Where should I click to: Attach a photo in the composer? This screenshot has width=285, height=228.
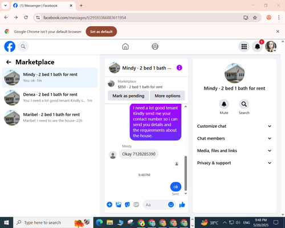pyautogui.click(x=119, y=205)
